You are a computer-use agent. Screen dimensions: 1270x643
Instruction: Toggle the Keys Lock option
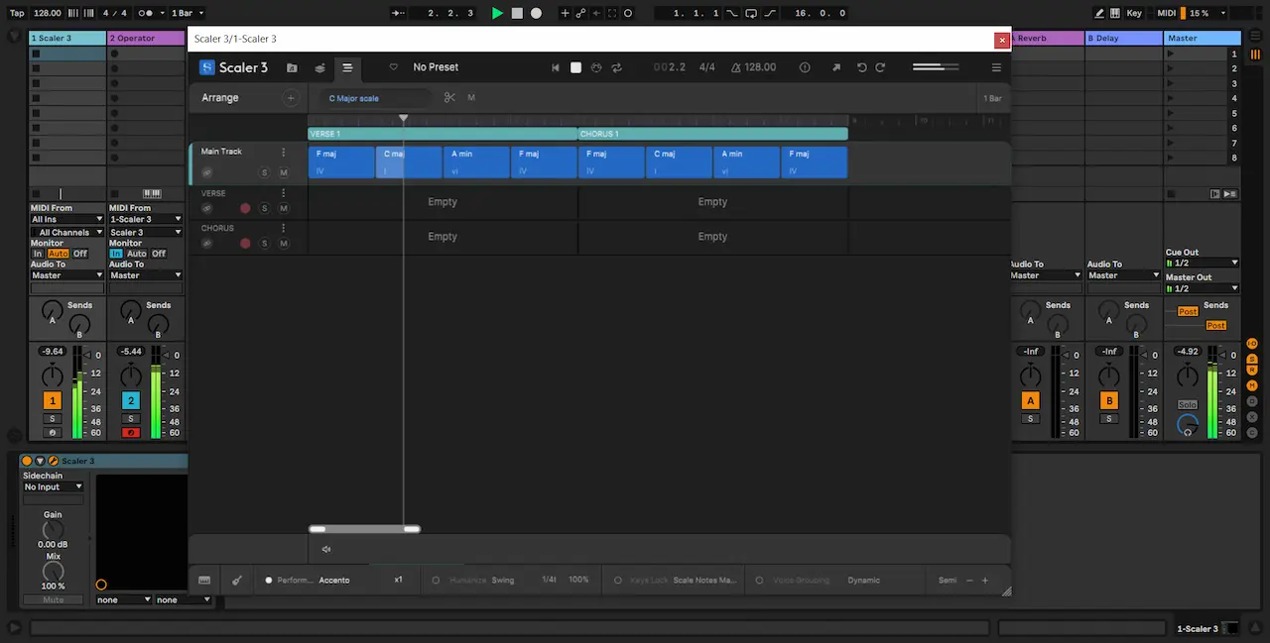coord(617,580)
